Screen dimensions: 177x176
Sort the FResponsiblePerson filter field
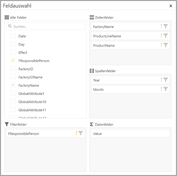76,133
